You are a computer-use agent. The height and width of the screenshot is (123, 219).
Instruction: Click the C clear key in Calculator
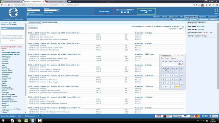click(x=172, y=72)
